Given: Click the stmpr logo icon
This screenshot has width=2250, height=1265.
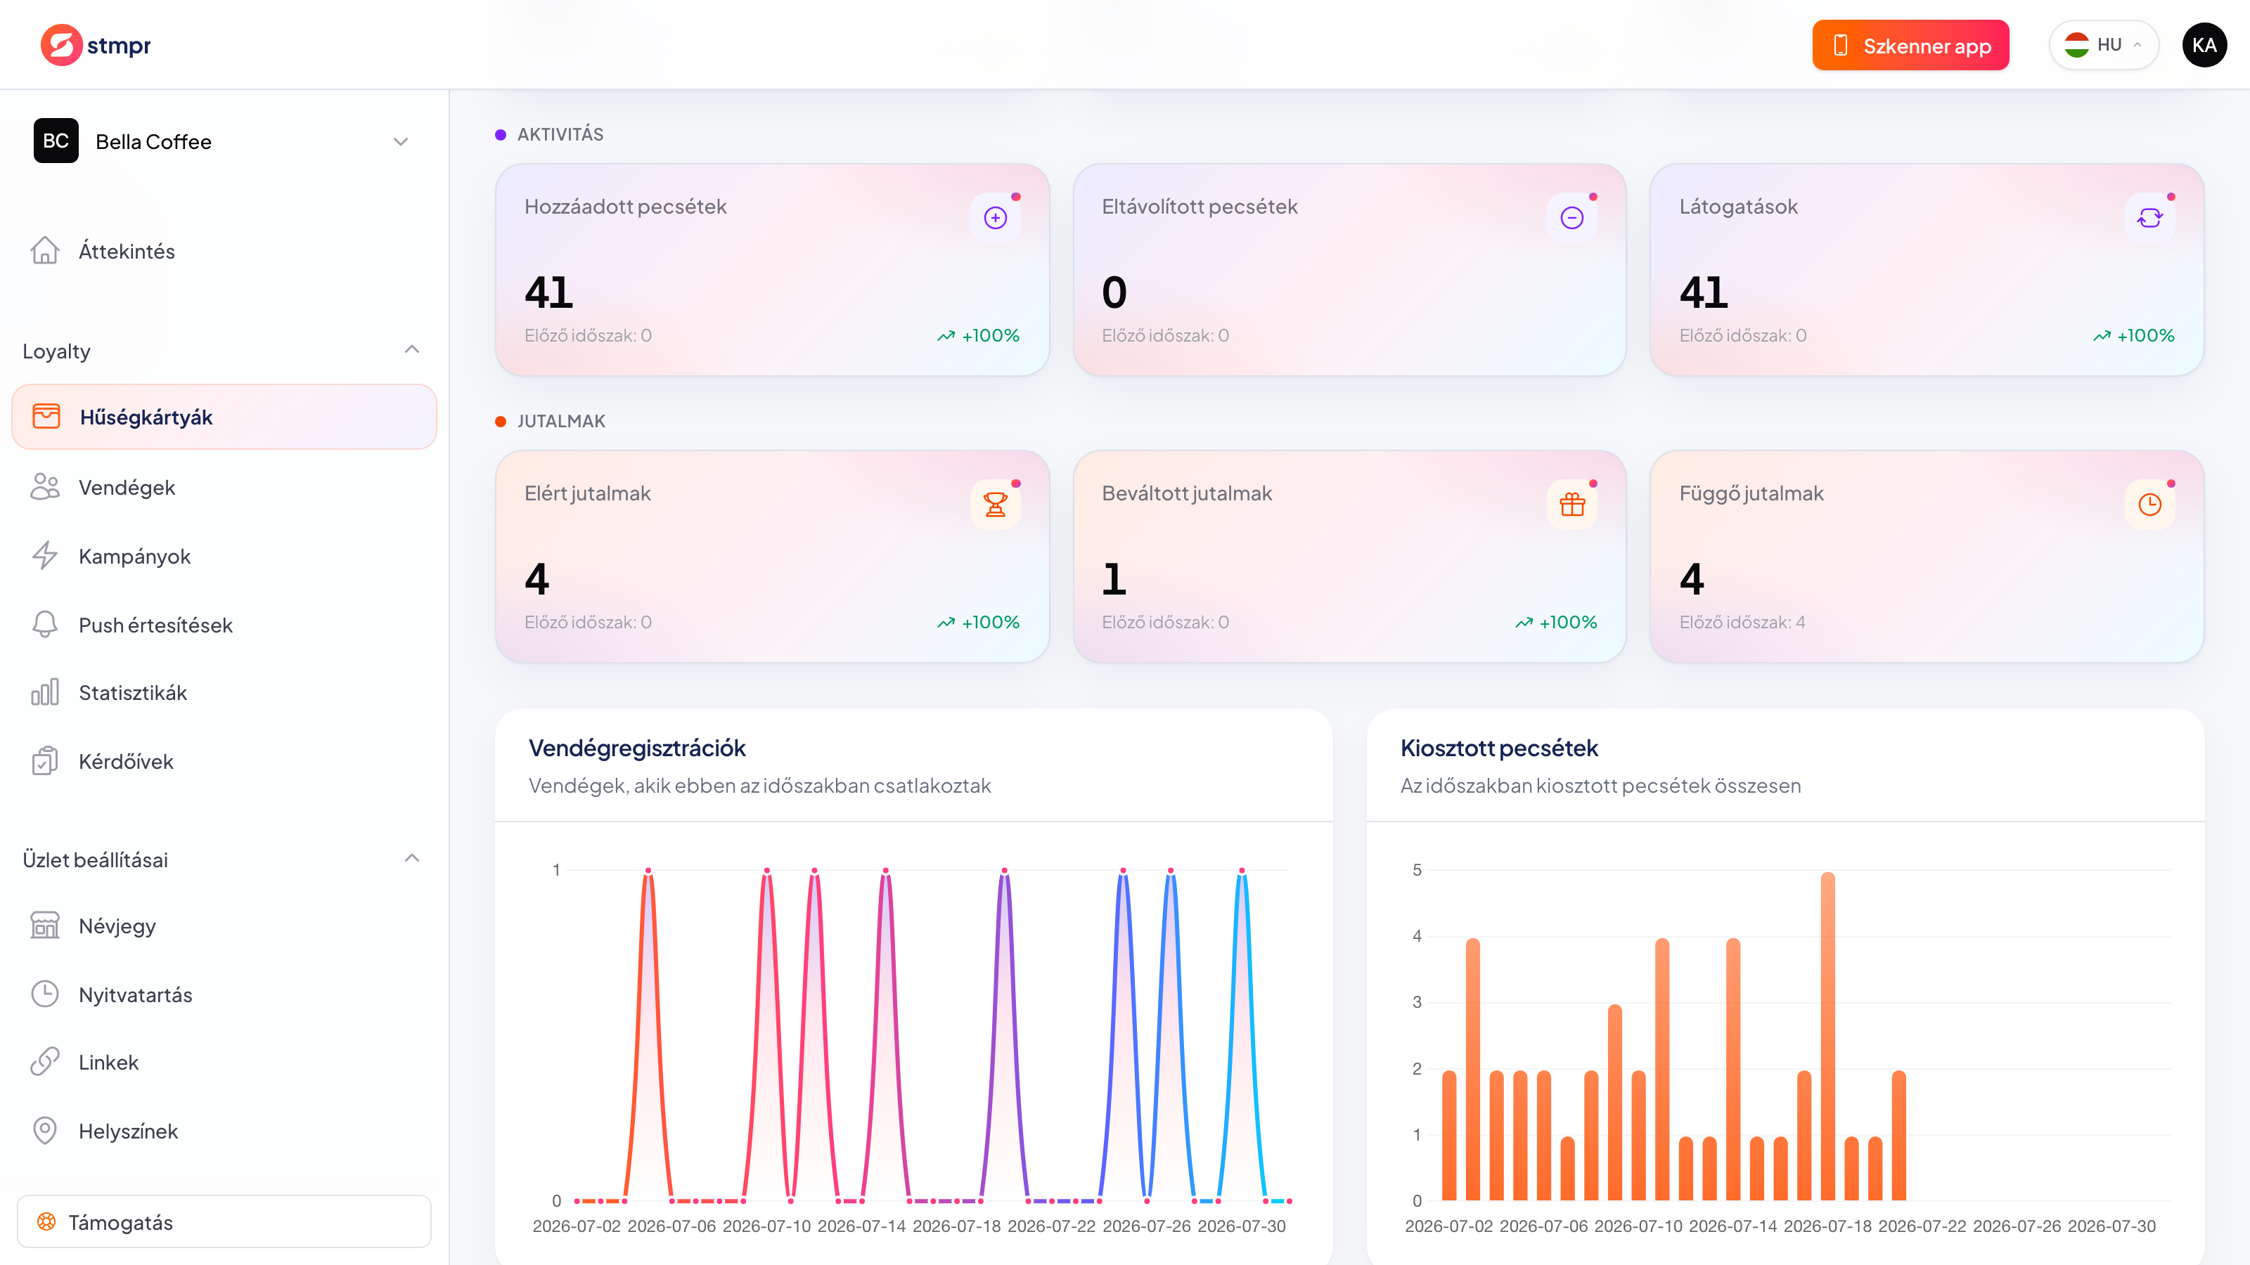Looking at the screenshot, I should click(x=61, y=44).
